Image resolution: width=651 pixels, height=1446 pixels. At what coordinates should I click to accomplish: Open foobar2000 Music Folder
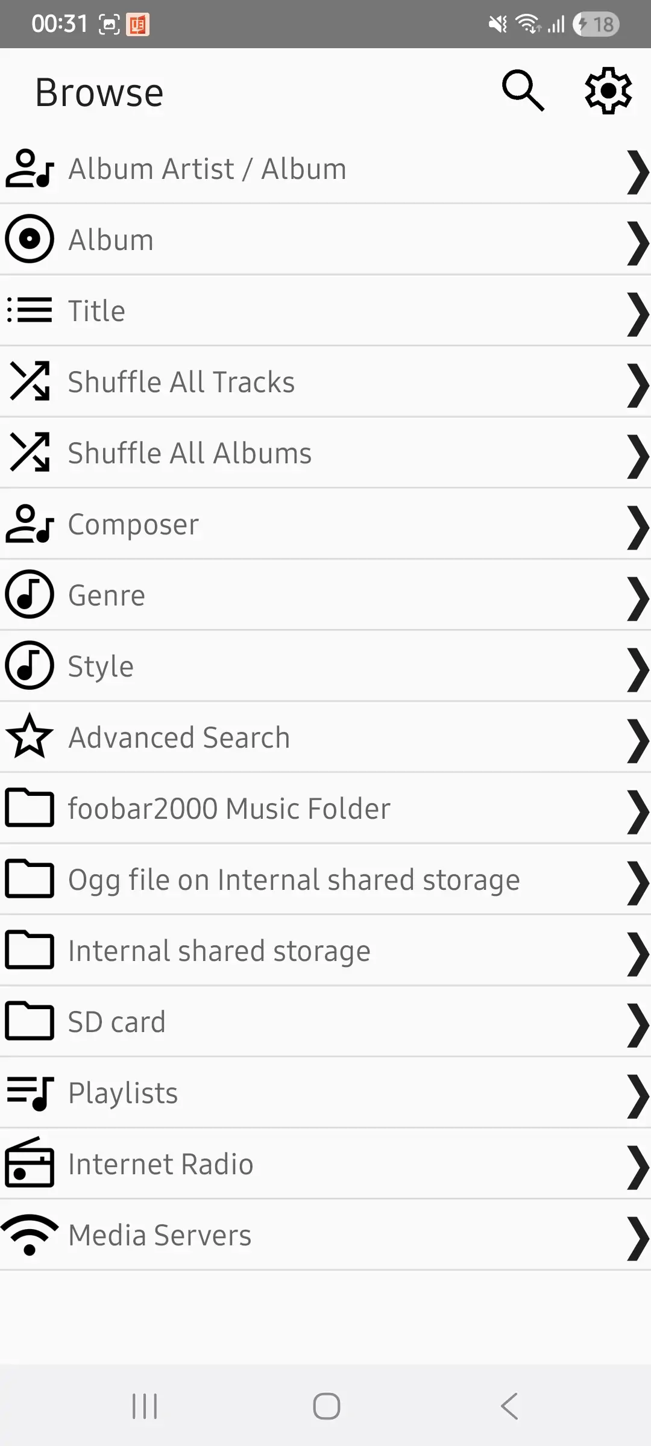click(229, 809)
